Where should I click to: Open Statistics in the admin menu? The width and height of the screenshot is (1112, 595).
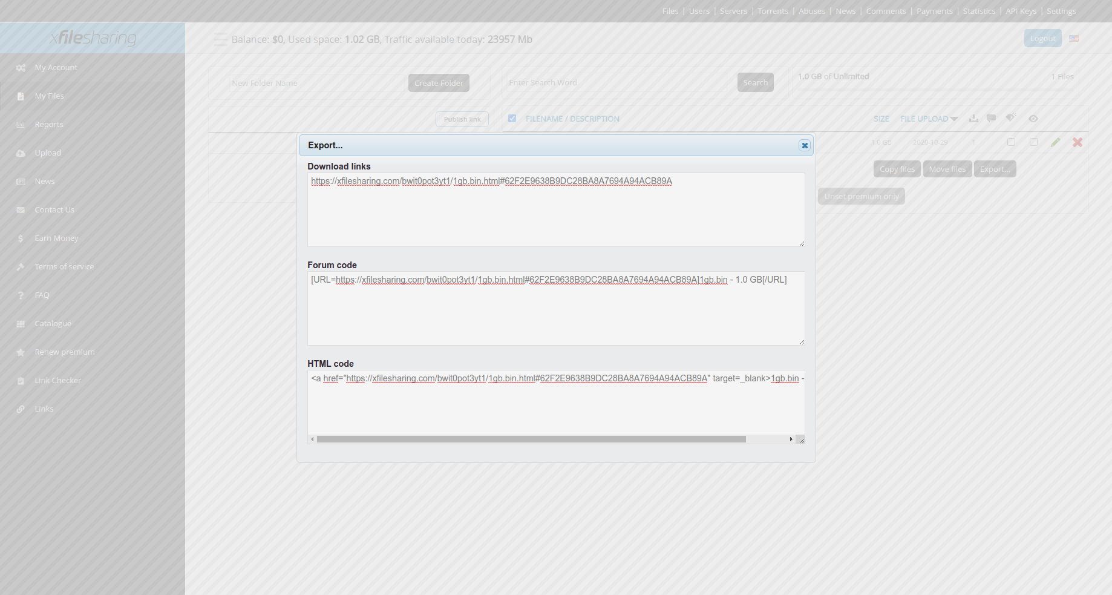point(979,12)
